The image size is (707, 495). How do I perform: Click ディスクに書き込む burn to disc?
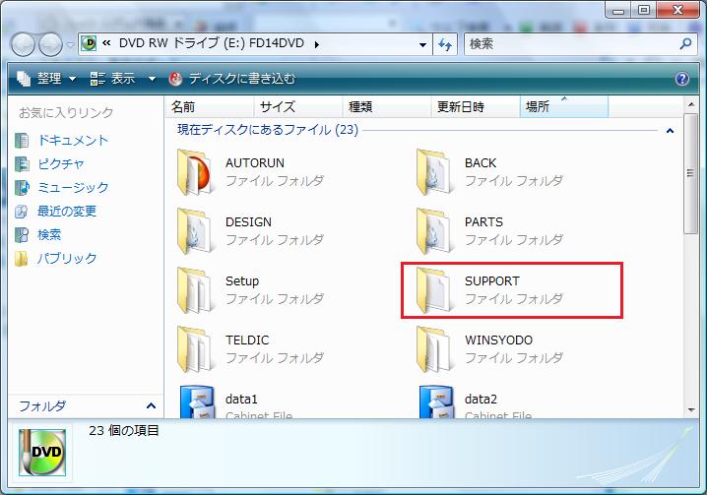pos(231,79)
